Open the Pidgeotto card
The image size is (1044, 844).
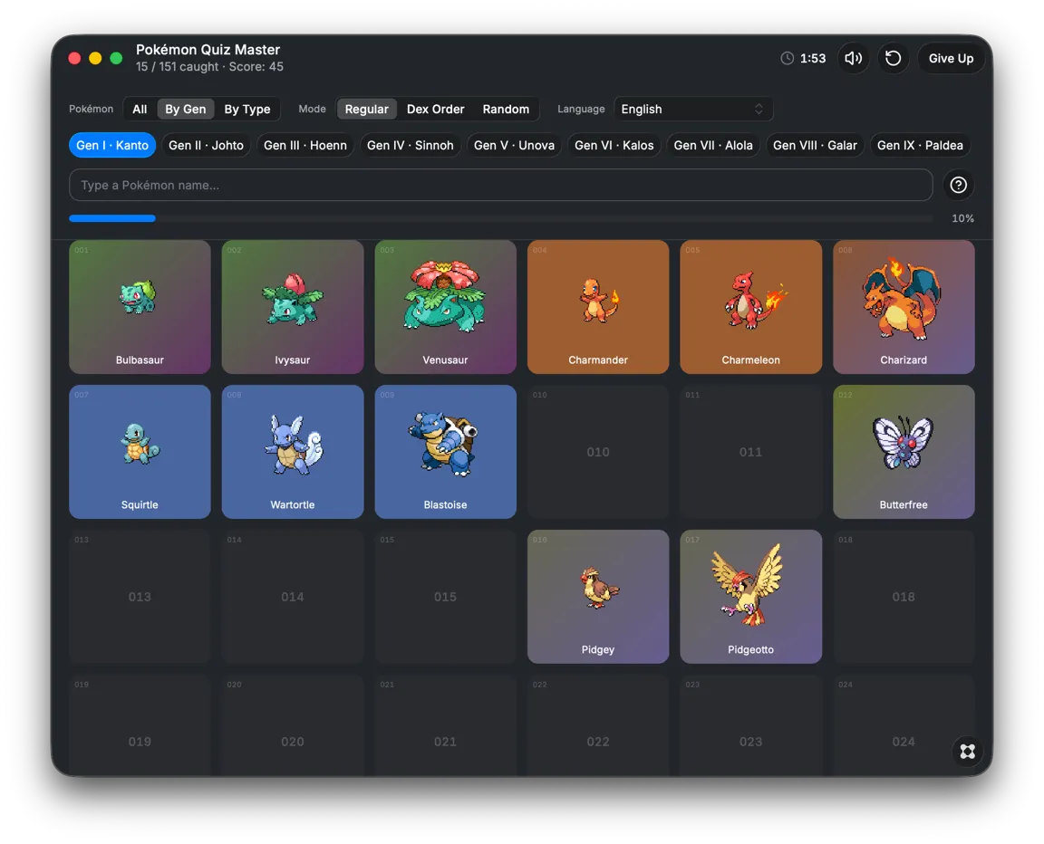750,597
